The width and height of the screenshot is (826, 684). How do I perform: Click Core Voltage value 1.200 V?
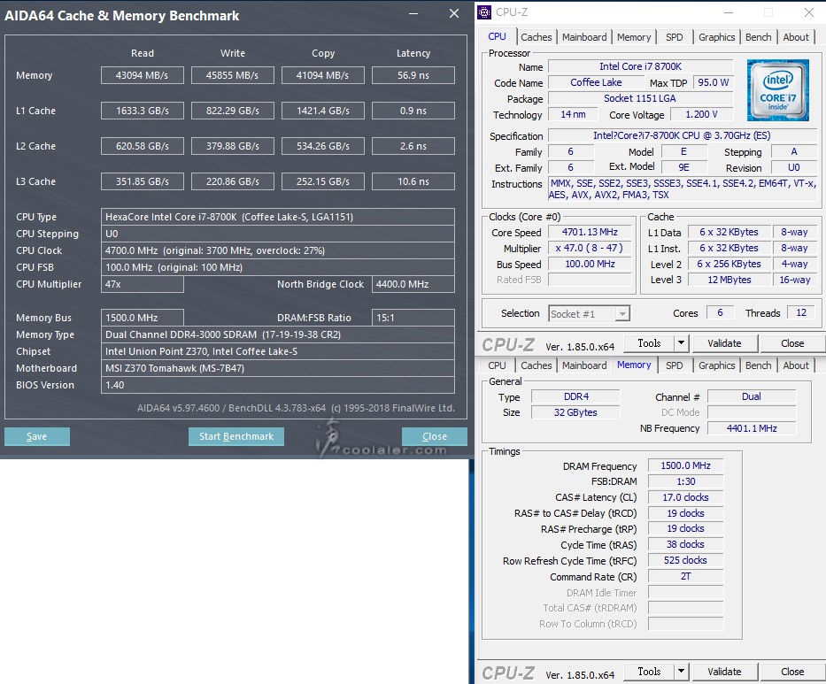[x=701, y=114]
